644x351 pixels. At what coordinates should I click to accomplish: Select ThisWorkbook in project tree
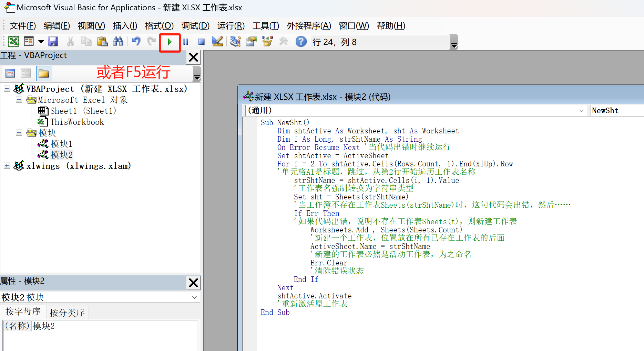click(77, 122)
